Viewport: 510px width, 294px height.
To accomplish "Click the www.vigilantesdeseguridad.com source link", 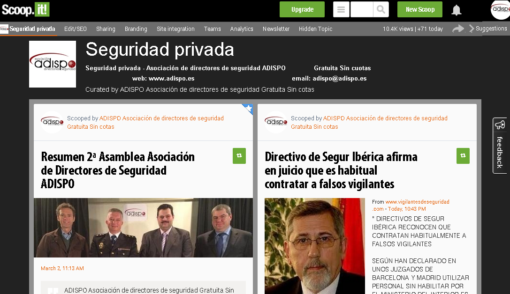I will (x=411, y=205).
